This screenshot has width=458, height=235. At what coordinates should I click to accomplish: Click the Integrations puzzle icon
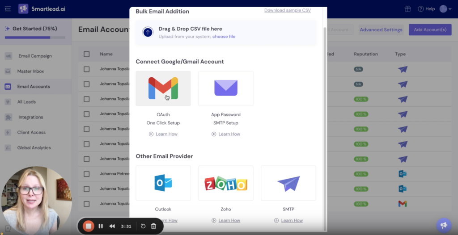tap(8, 117)
